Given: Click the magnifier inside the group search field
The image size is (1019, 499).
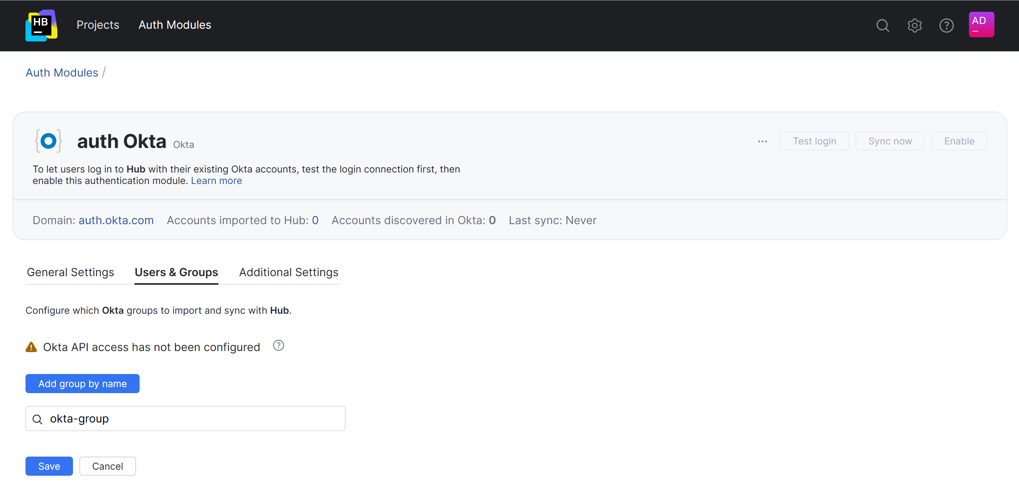Looking at the screenshot, I should 38,418.
